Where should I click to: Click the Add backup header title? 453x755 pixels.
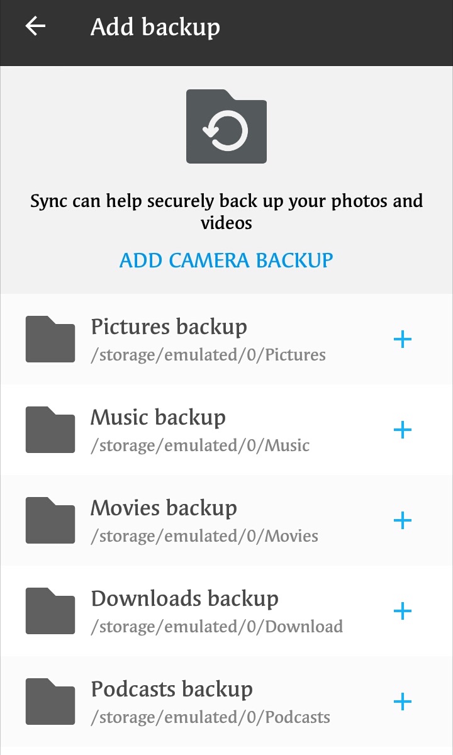pos(155,27)
